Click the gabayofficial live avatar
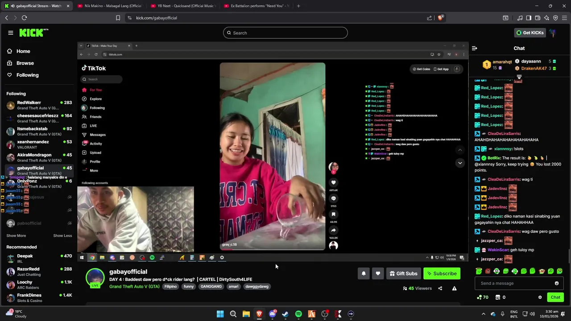This screenshot has height=321, width=571. [x=95, y=278]
